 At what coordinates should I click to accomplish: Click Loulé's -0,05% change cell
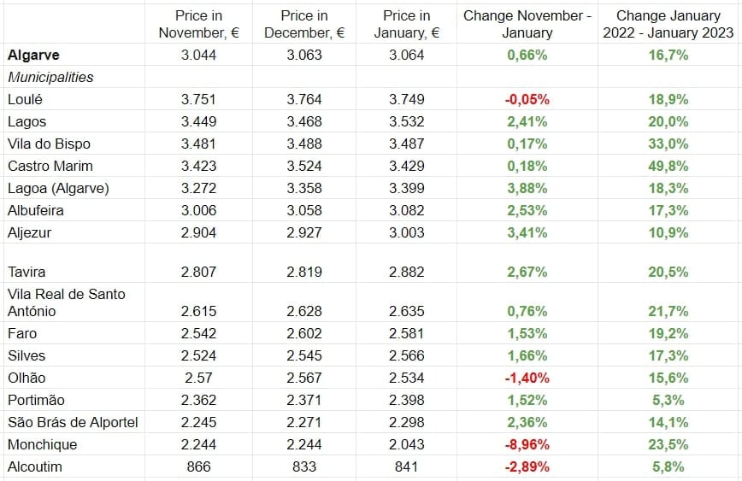pos(527,99)
